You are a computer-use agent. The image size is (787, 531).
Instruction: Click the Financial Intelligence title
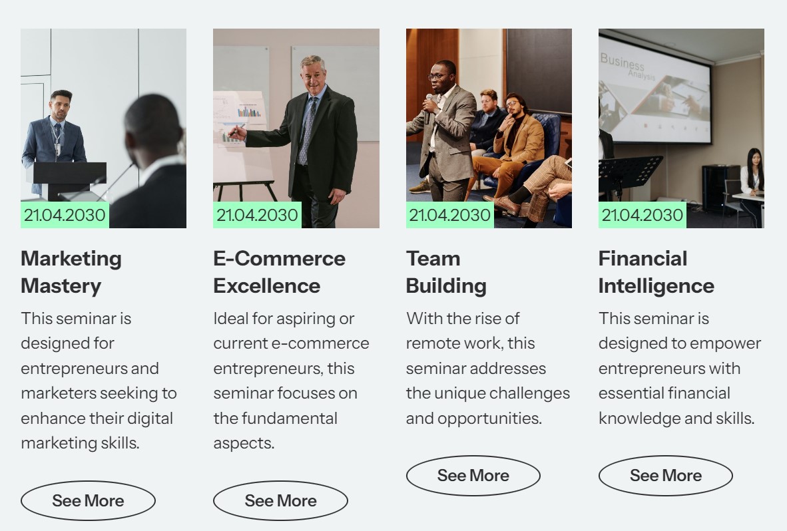coord(656,271)
